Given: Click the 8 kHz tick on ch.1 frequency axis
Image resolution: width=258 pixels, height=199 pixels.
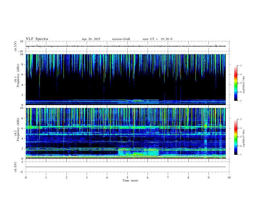Looking at the screenshot, I should pos(22,64).
